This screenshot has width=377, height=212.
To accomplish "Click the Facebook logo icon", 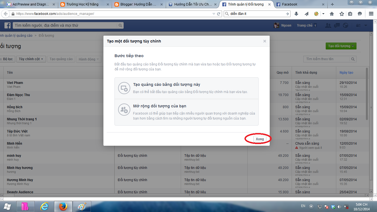I will coord(7,25).
